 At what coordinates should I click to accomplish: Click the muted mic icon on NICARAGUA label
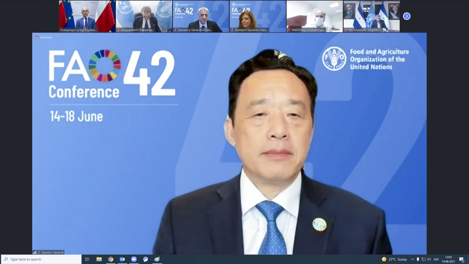tap(346, 30)
